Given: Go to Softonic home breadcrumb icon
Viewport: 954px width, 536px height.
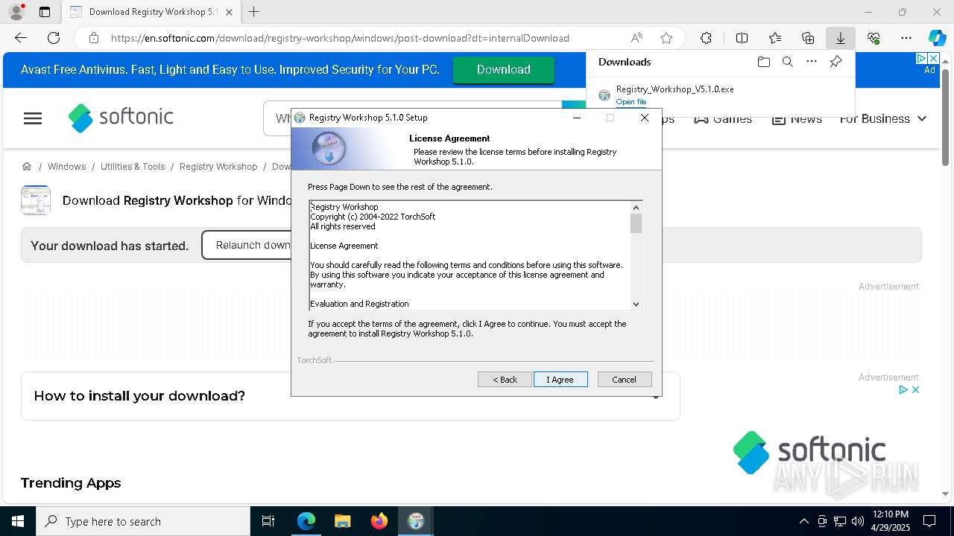Looking at the screenshot, I should (27, 166).
